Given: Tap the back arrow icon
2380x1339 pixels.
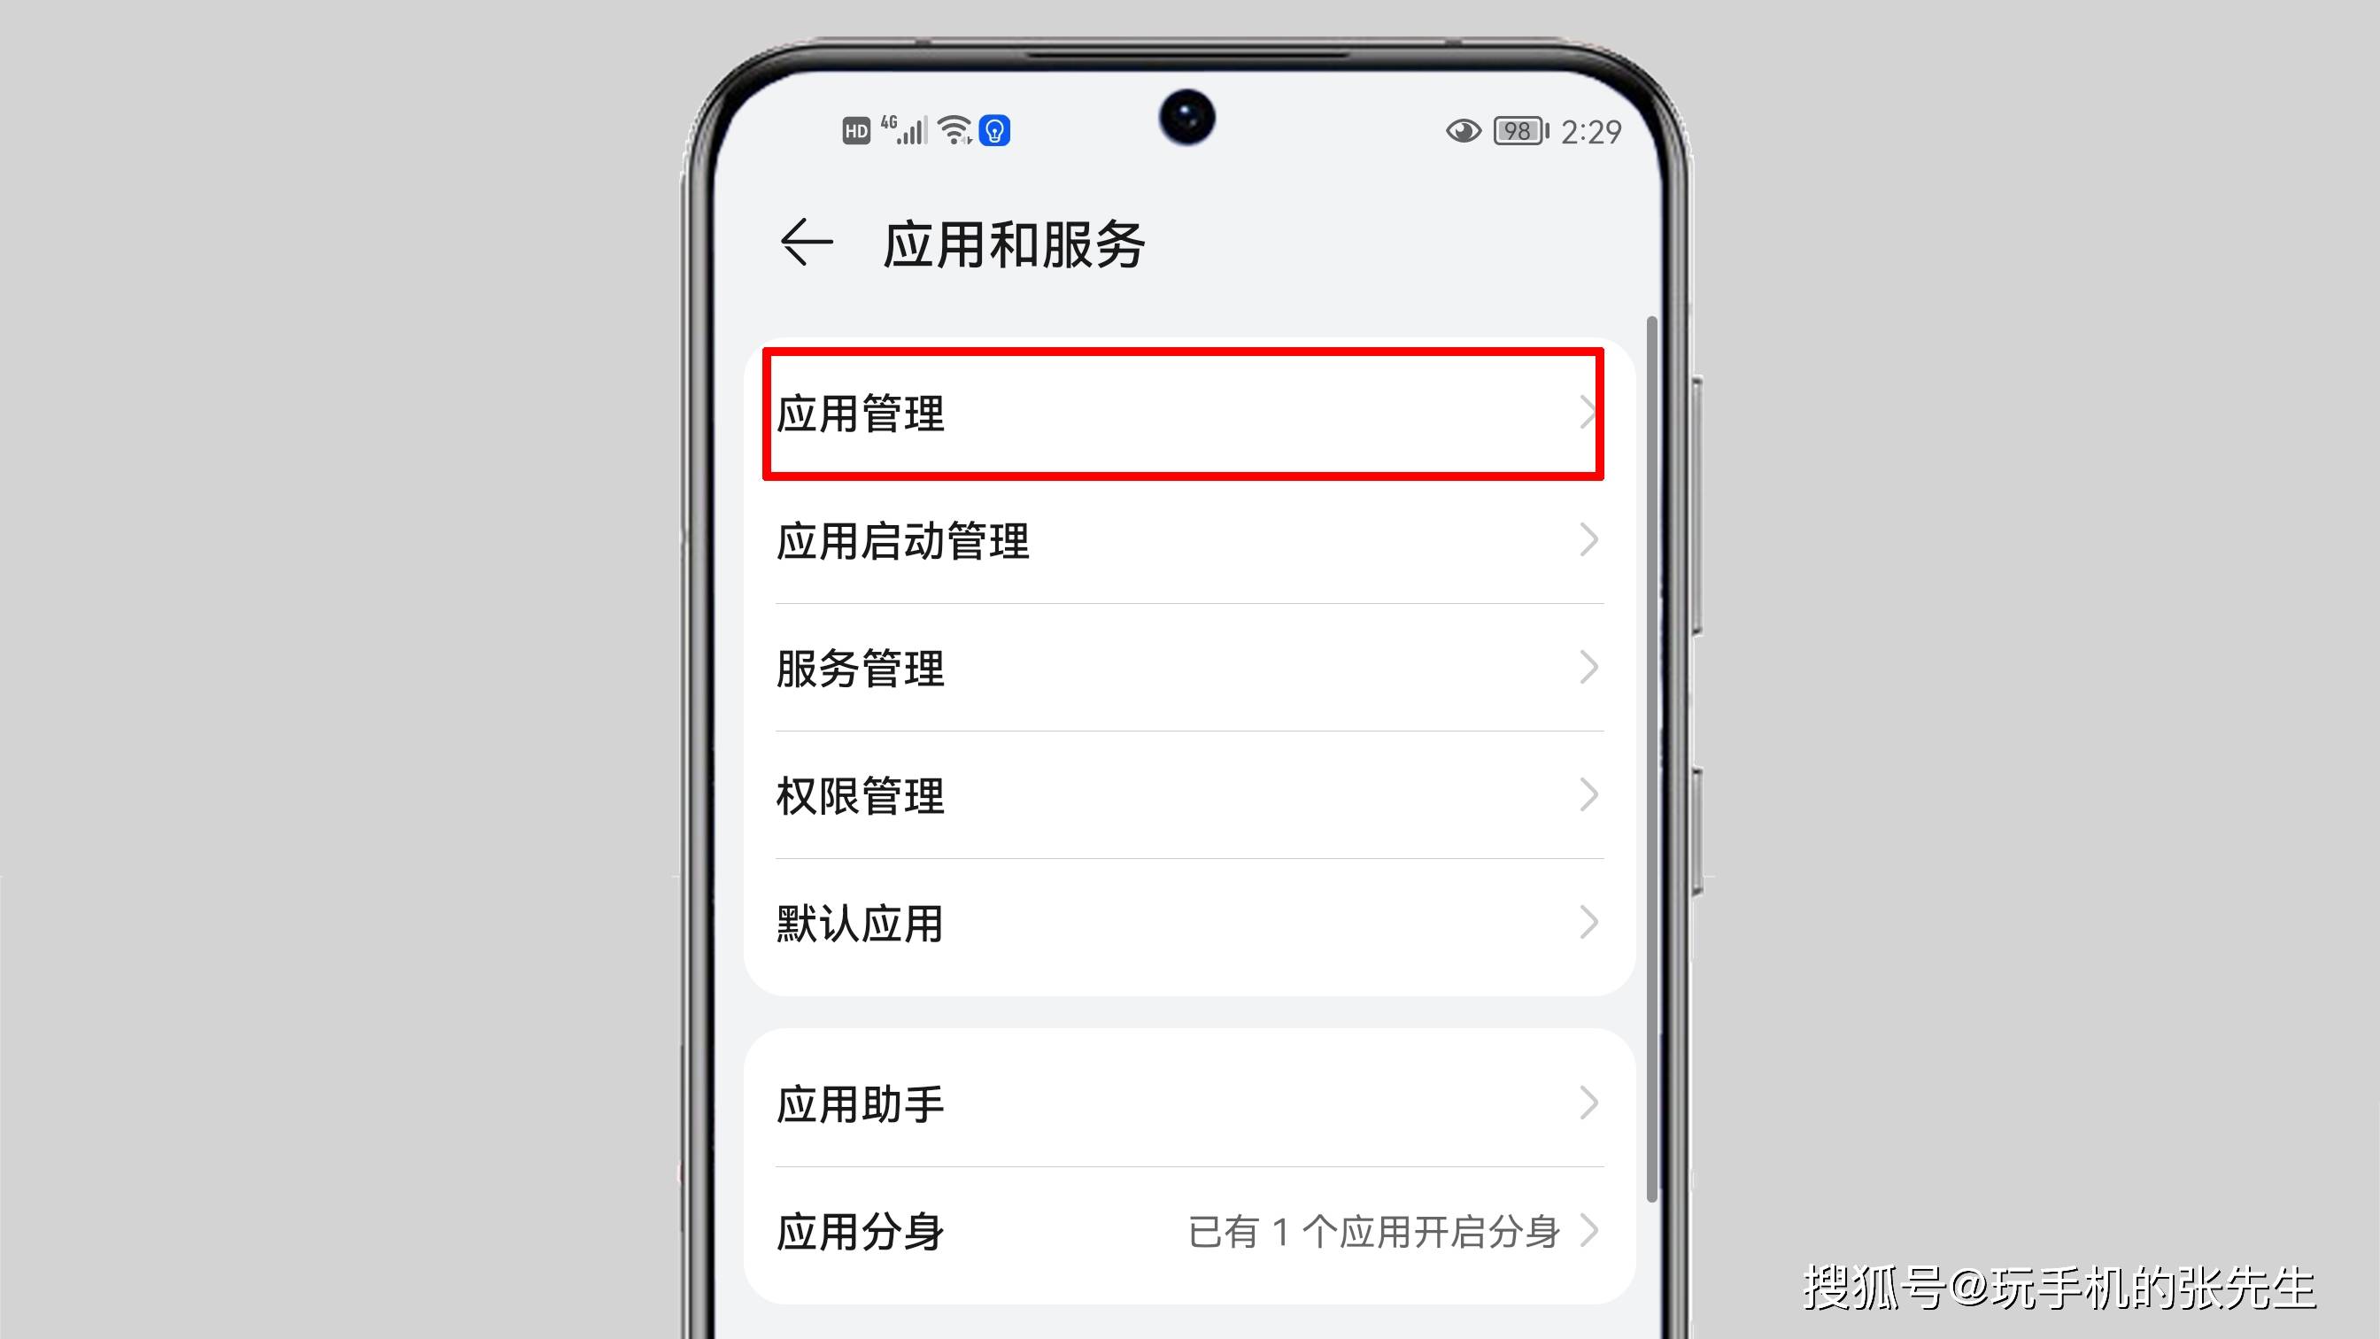Looking at the screenshot, I should click(x=804, y=242).
